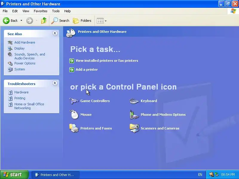The height and width of the screenshot is (179, 239).
Task: Click the keys tray icon
Action: (211, 175)
